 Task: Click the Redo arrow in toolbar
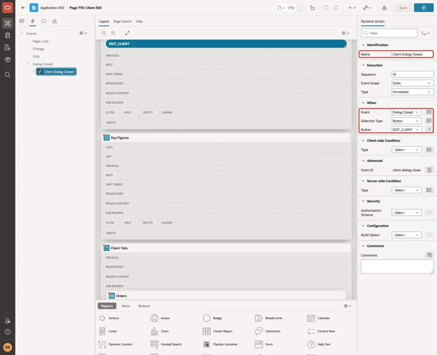click(x=335, y=8)
